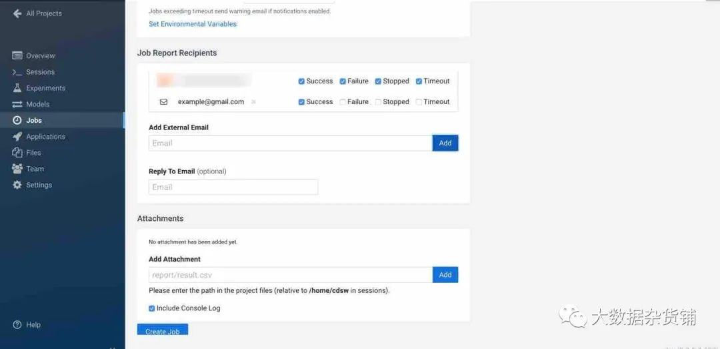This screenshot has width=720, height=349.
Task: Click the Applications rocket icon
Action: click(x=17, y=137)
